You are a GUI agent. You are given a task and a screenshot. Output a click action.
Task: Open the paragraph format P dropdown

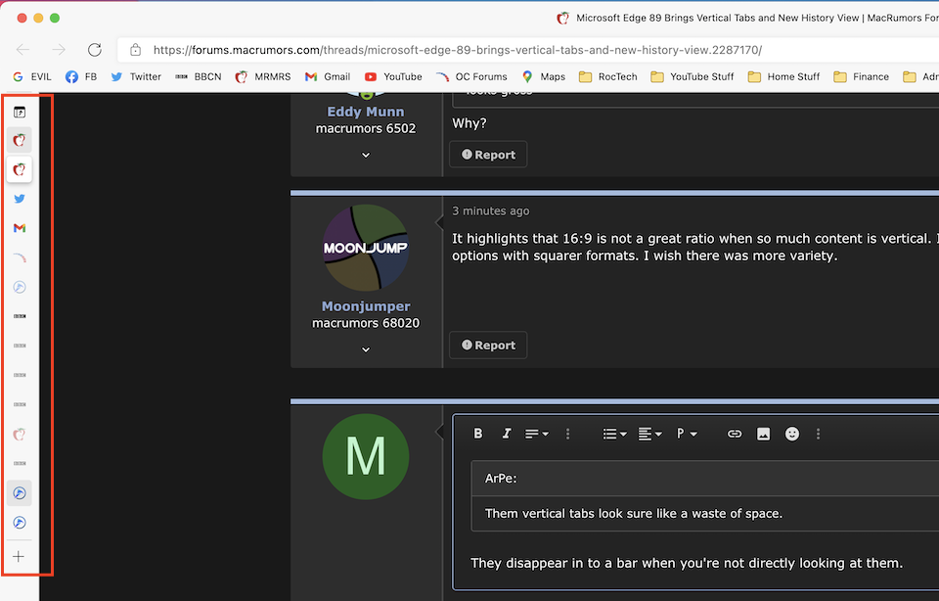[x=687, y=434]
